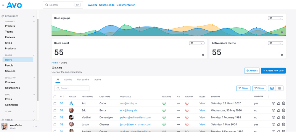Edit user Avo Cado with pencil icon
Viewport: 296px width, 132px height.
279,103
